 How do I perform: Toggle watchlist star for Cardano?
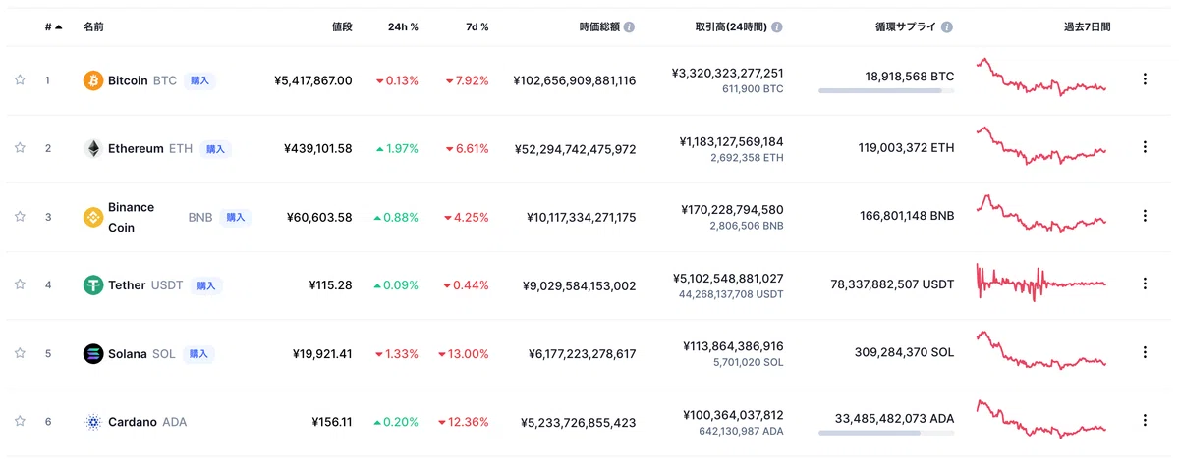click(20, 422)
